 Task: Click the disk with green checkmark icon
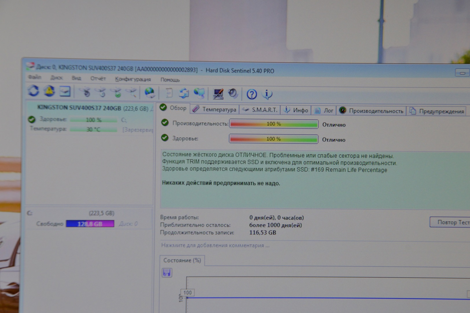(117, 93)
